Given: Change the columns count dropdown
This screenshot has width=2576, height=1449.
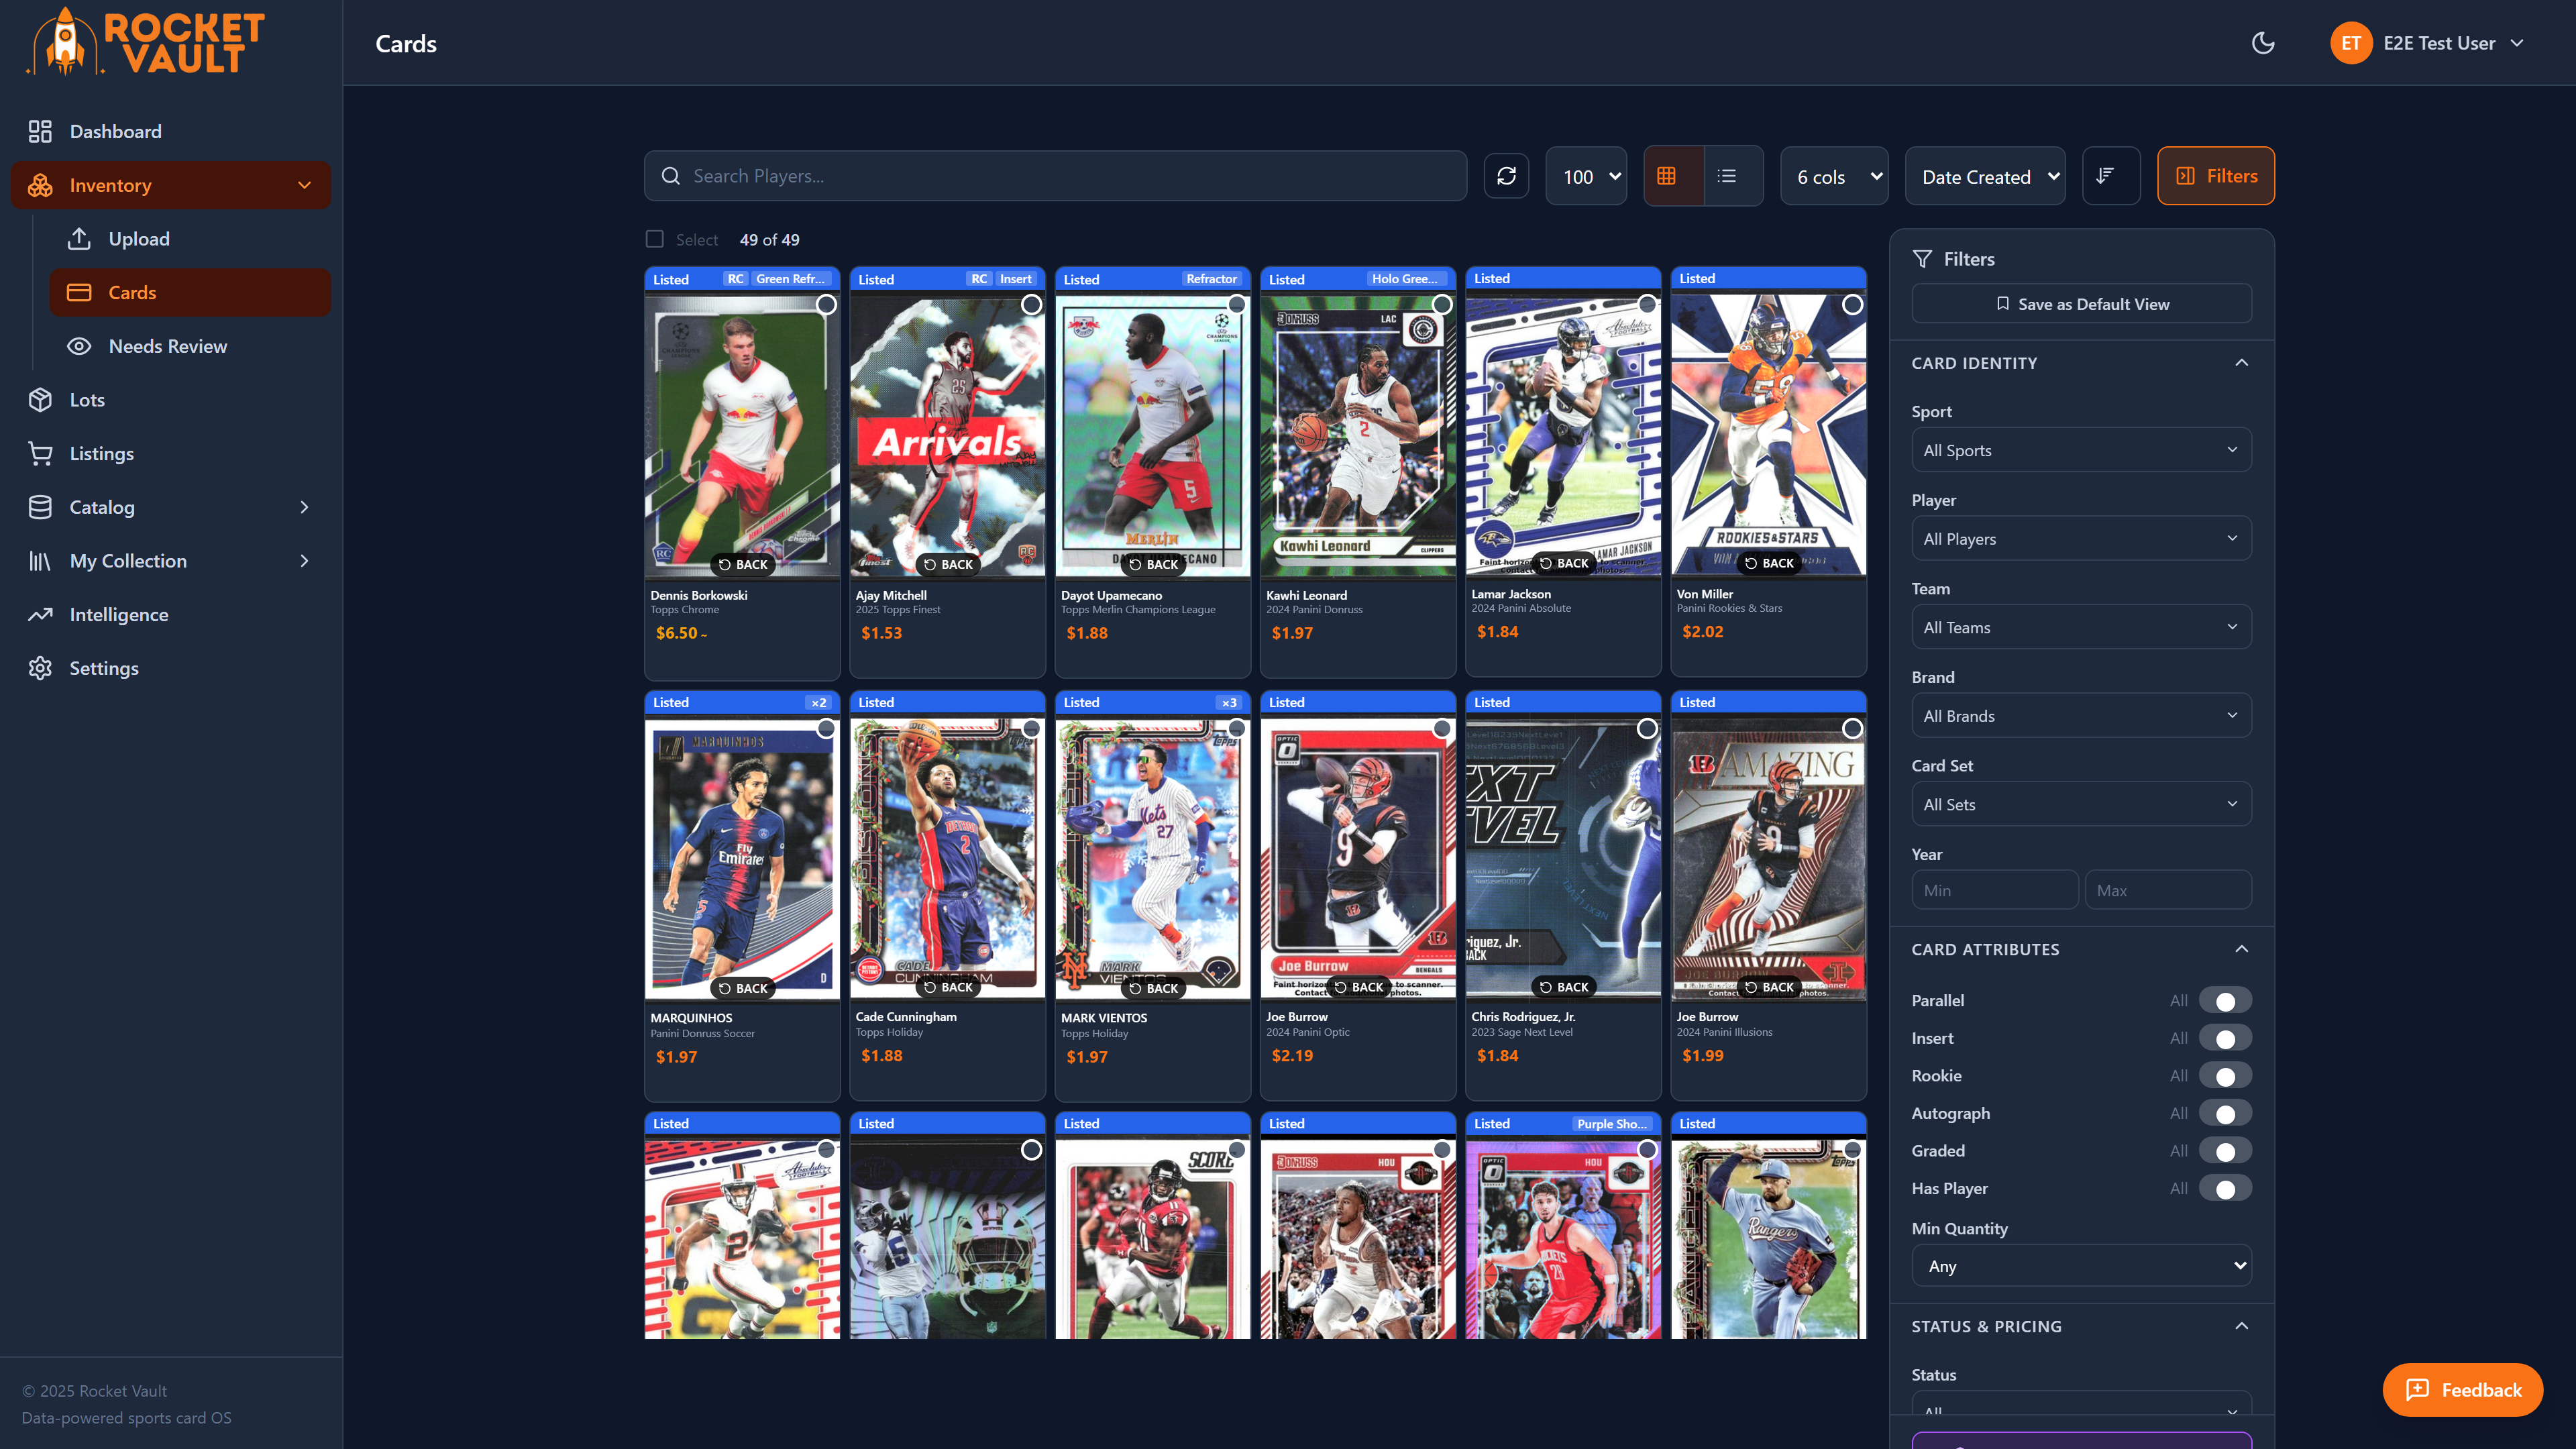Looking at the screenshot, I should coord(1834,175).
